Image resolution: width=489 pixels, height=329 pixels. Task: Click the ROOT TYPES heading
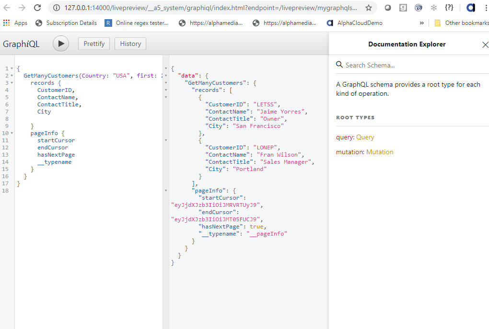[355, 117]
